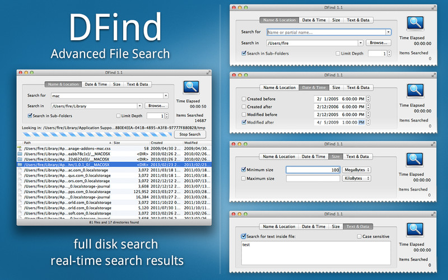
Task: Expand the dropdown of the 'Name or partial name...' field
Action: pos(388,32)
